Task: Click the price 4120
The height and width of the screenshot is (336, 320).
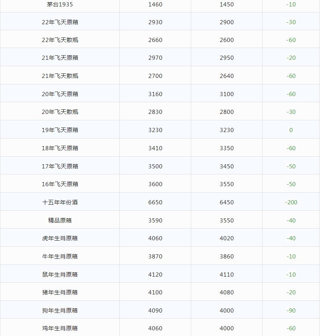Action: click(155, 275)
